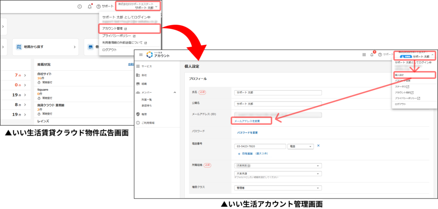
Task: Open the notification bell with badge 1
Action: [372, 54]
